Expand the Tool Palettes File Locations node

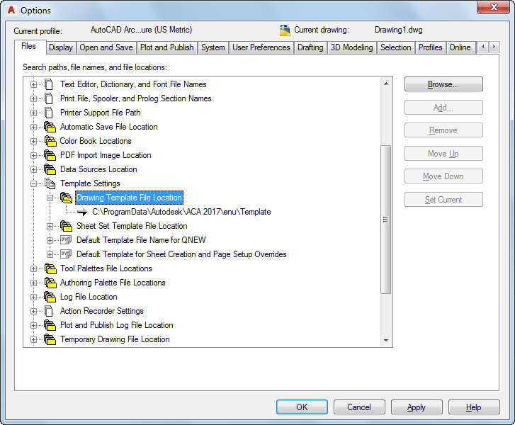pos(33,268)
